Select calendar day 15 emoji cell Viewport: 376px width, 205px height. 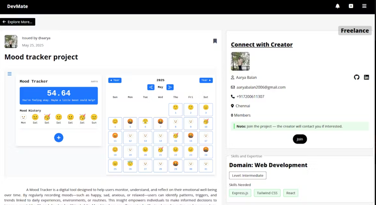click(176, 138)
